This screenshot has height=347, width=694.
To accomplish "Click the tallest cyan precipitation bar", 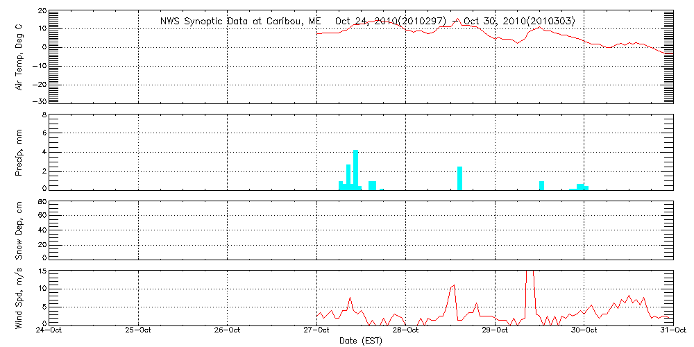I will [x=355, y=169].
